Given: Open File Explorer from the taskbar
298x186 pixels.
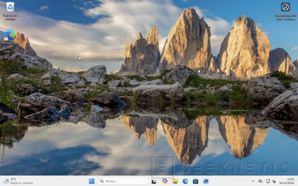Looking at the screenshot, I should tap(175, 181).
